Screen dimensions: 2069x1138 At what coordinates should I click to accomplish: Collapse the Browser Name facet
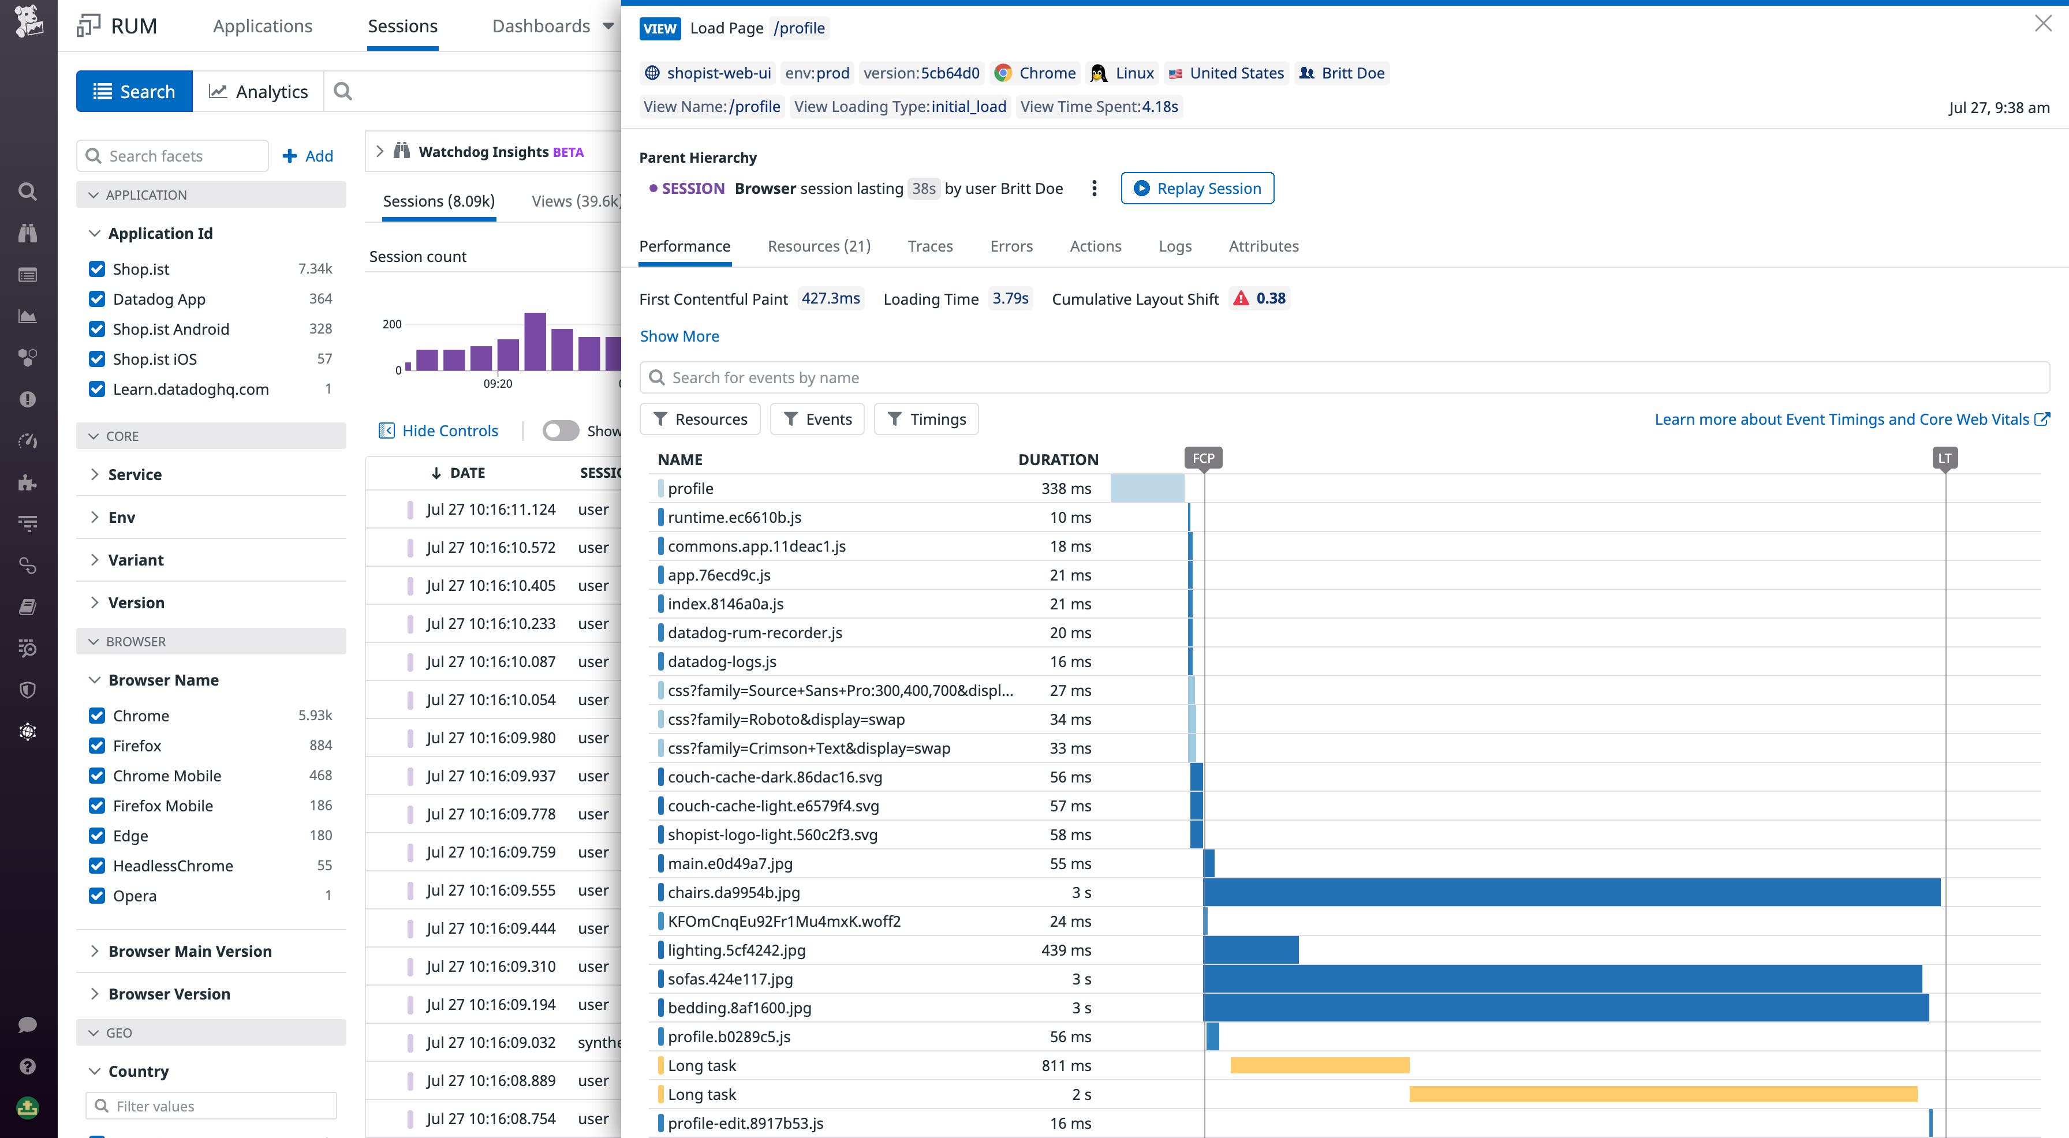(x=95, y=680)
